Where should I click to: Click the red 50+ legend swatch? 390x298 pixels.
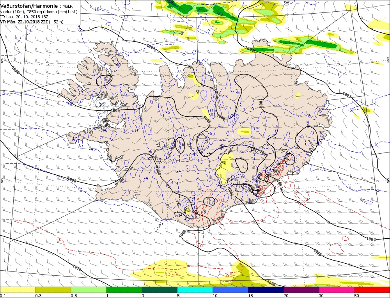372,290
